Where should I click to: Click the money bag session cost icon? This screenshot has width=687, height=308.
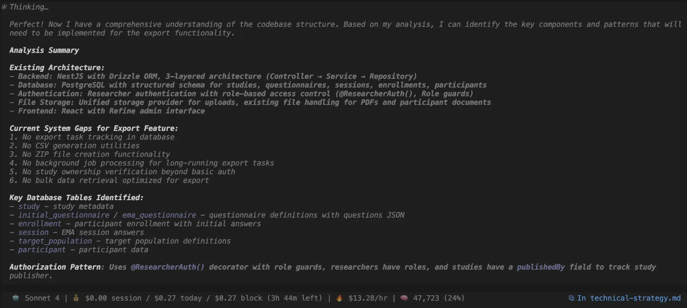coord(76,298)
